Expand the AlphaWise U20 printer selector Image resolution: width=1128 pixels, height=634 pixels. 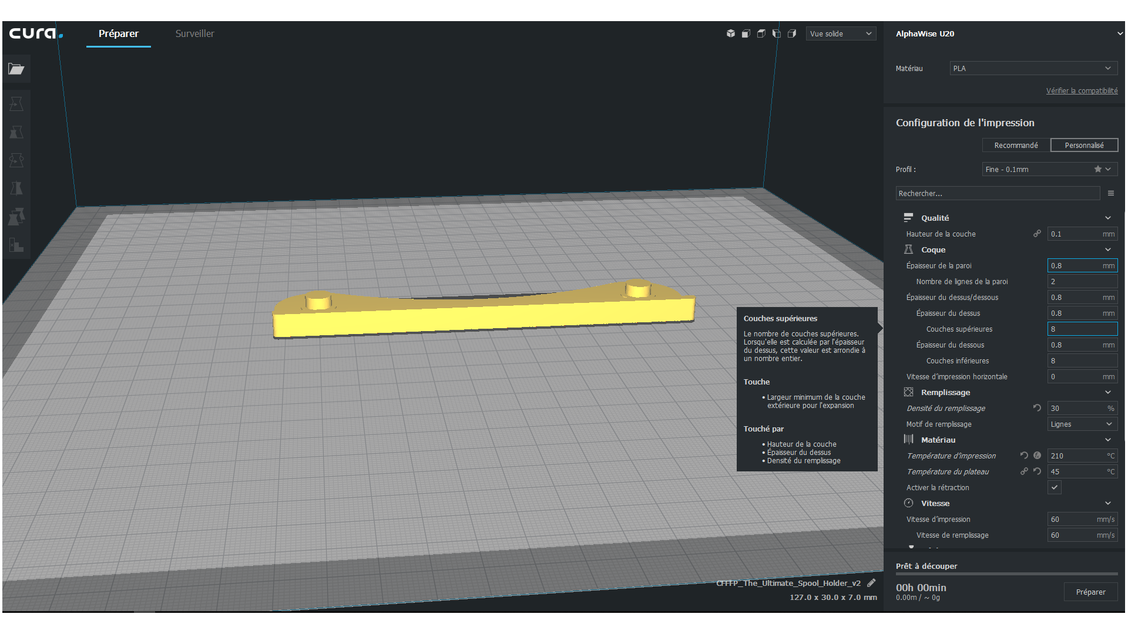point(1119,33)
